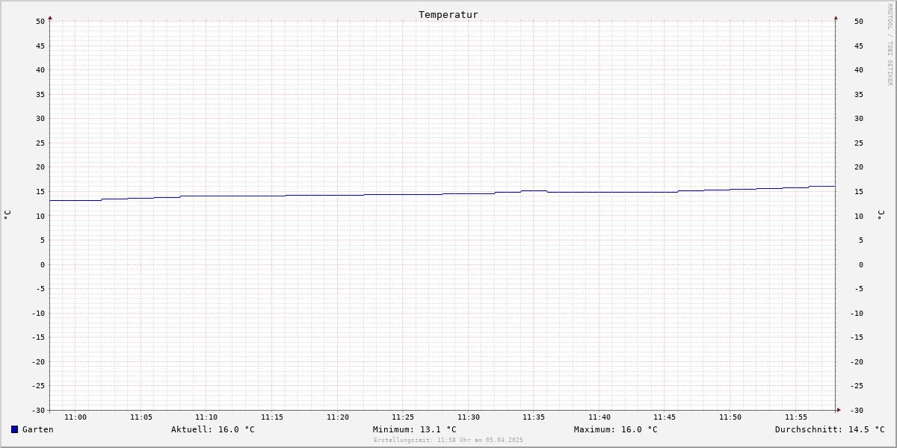Image resolution: width=897 pixels, height=448 pixels.
Task: Click the blue Garten temperature curve
Action: click(x=443, y=193)
